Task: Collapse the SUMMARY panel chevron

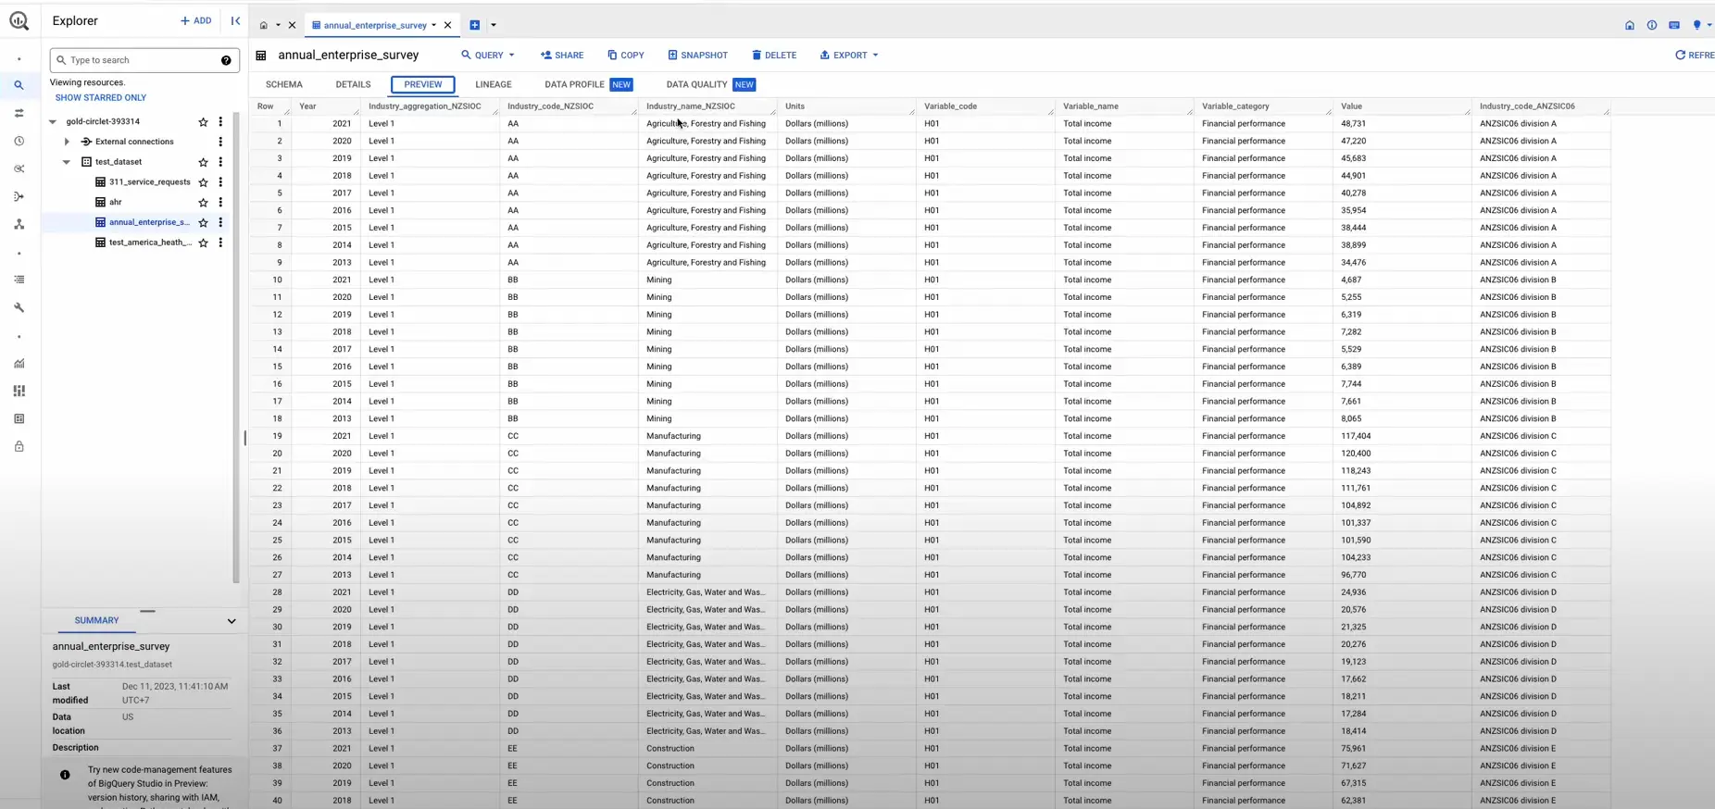Action: [x=232, y=621]
